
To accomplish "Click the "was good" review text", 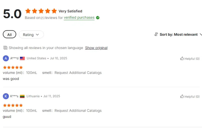I will point(11,79).
